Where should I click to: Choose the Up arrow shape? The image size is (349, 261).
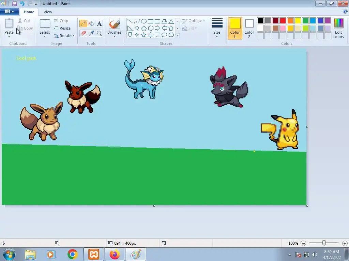(x=171, y=28)
